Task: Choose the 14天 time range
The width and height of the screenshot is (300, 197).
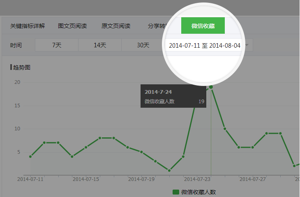Action: click(x=100, y=45)
